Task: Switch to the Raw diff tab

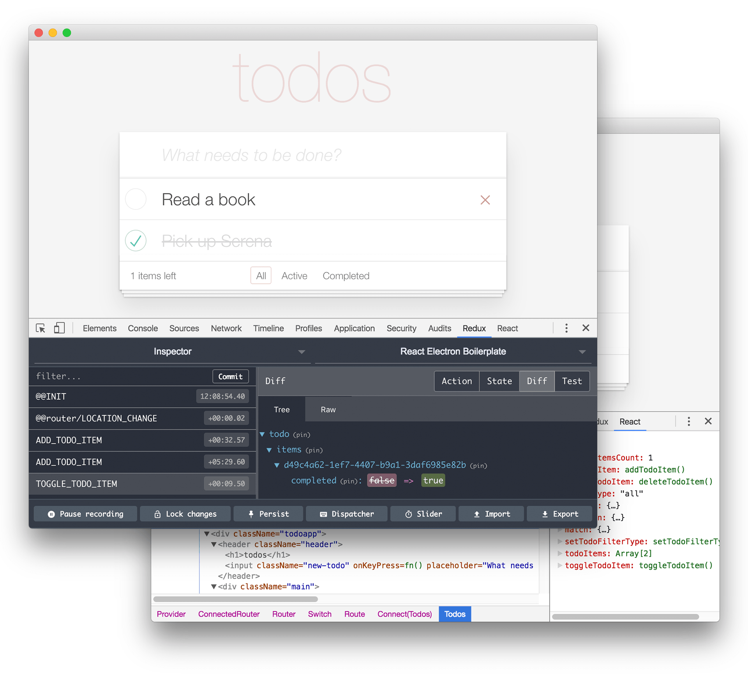Action: 328,409
